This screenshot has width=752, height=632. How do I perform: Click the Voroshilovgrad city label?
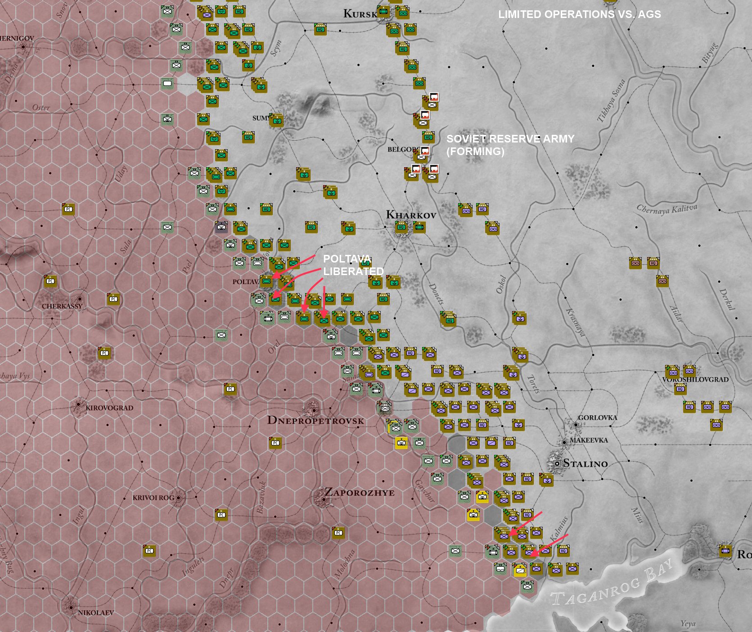[x=695, y=379]
